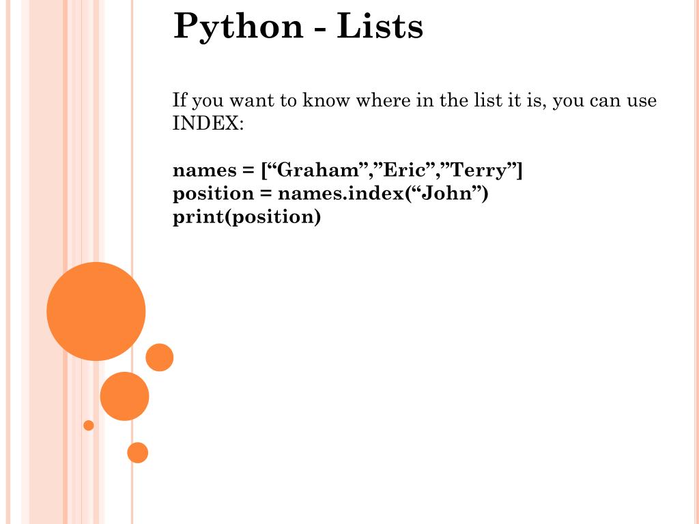Click the word "Lists" in the title

pyautogui.click(x=380, y=26)
